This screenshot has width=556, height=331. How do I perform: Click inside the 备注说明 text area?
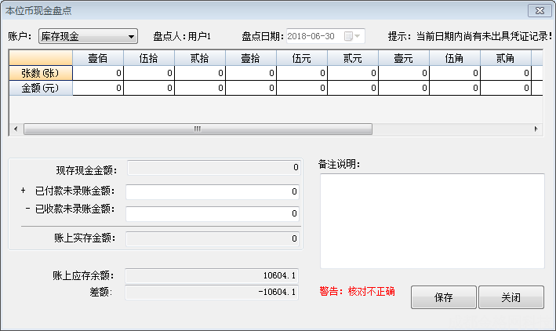(431, 220)
